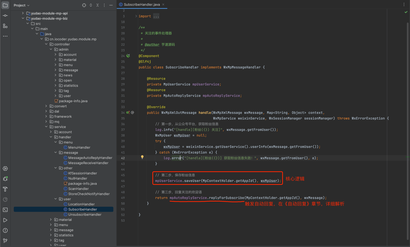Collapse the controller package folder
This screenshot has width=410, height=247.
[46, 44]
